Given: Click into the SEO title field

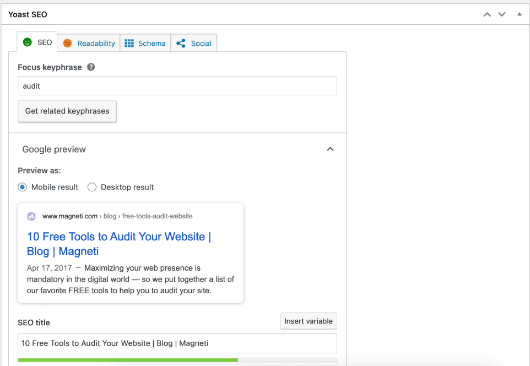Looking at the screenshot, I should (x=177, y=343).
